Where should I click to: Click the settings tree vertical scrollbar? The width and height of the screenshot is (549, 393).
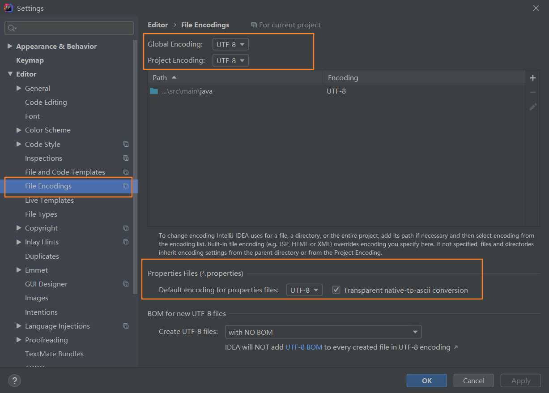click(x=135, y=167)
